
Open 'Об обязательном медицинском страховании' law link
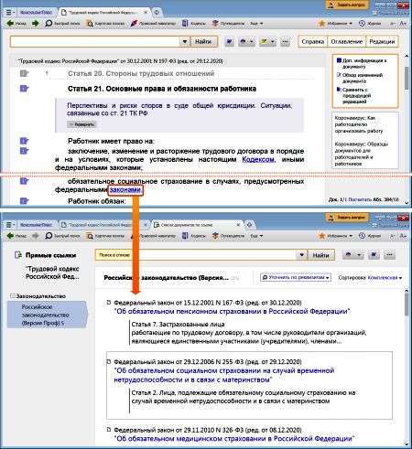(x=234, y=438)
